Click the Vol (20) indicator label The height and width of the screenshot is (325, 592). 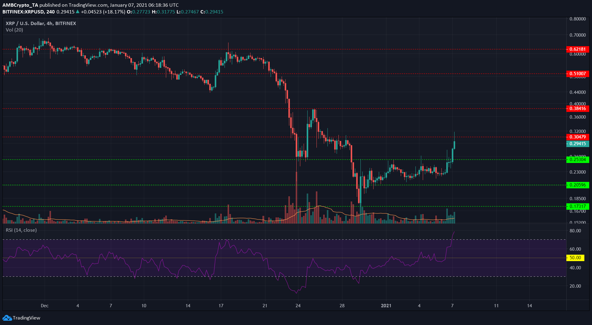point(14,30)
